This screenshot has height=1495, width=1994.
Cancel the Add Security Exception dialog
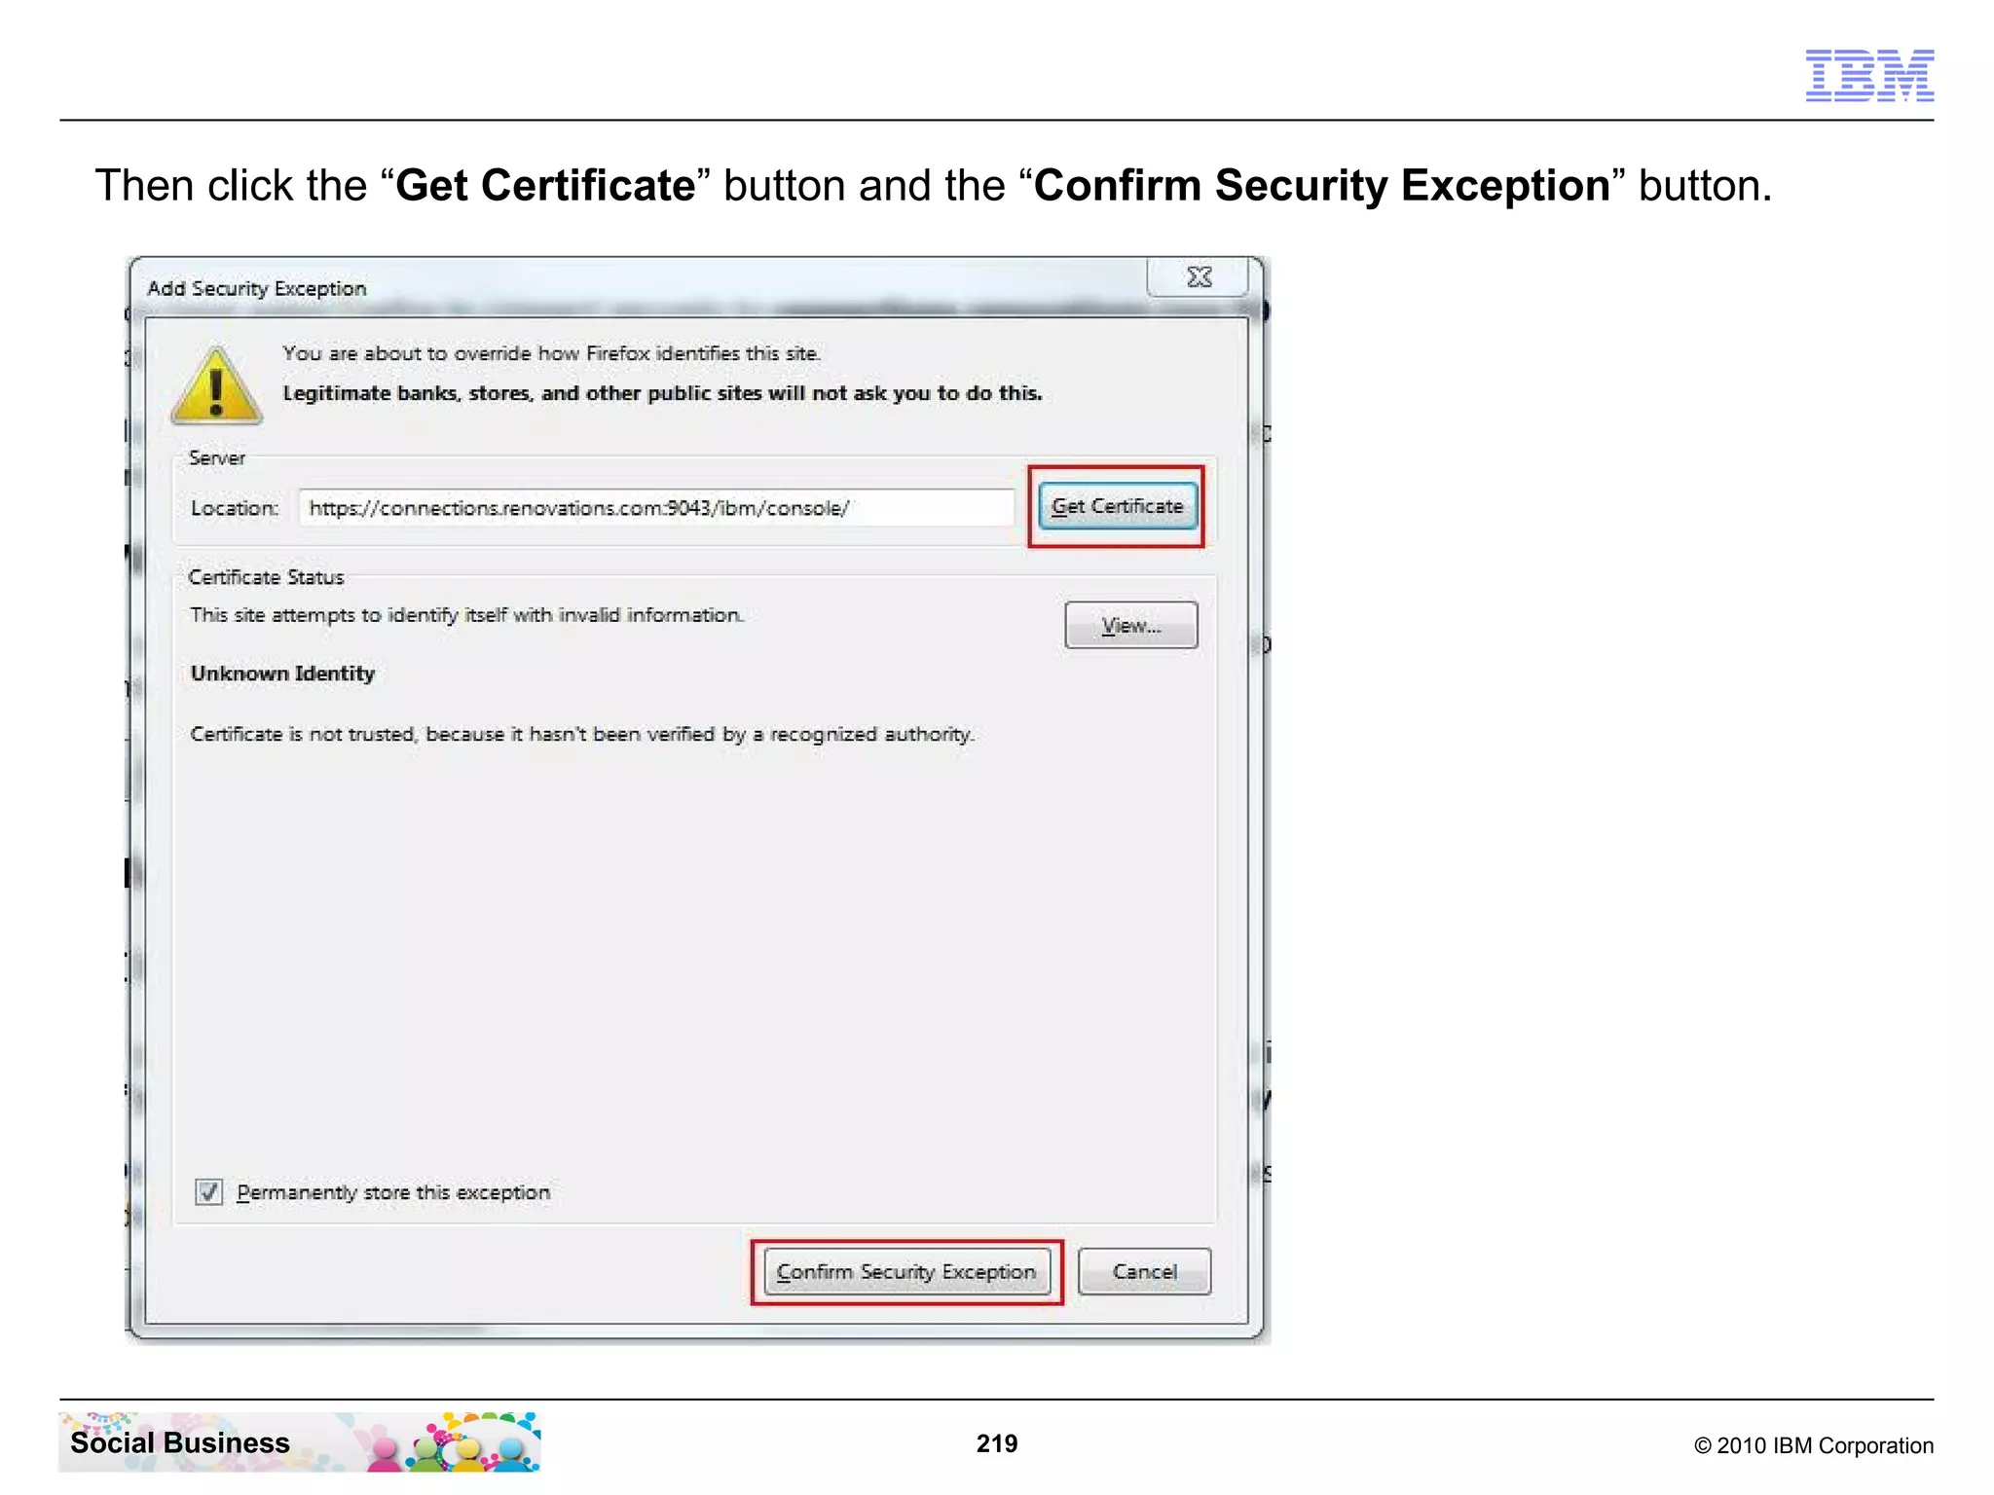click(1144, 1271)
